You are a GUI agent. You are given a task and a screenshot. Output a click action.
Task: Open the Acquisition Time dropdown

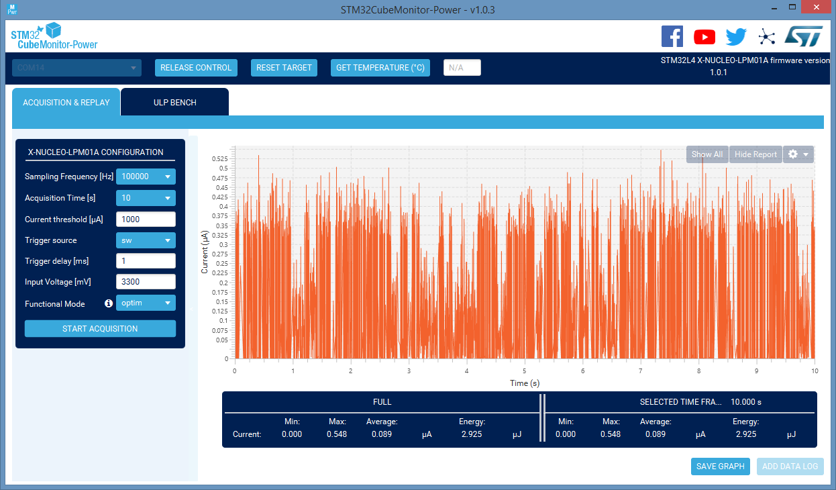point(146,198)
